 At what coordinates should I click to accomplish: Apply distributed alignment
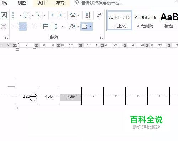pos(46,26)
